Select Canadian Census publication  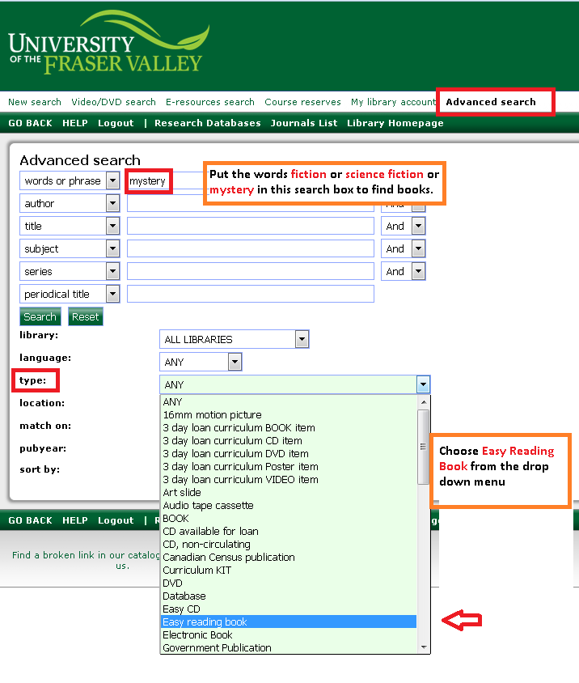289,557
